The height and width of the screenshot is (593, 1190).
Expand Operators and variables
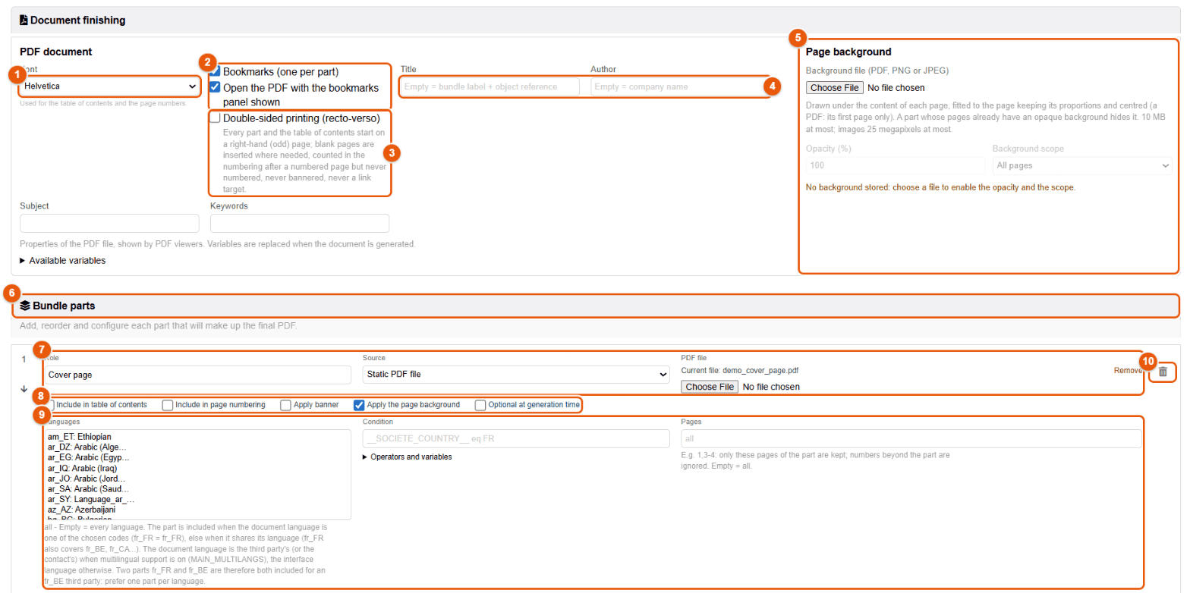pos(407,457)
